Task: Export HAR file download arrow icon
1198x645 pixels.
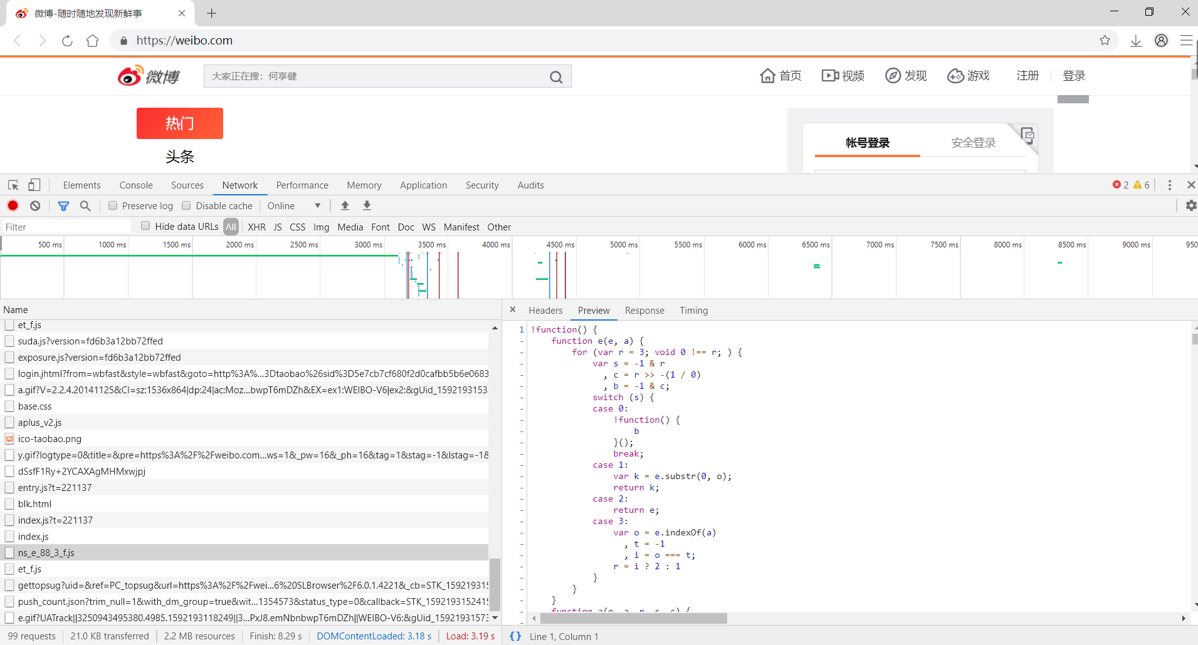Action: pyautogui.click(x=367, y=205)
